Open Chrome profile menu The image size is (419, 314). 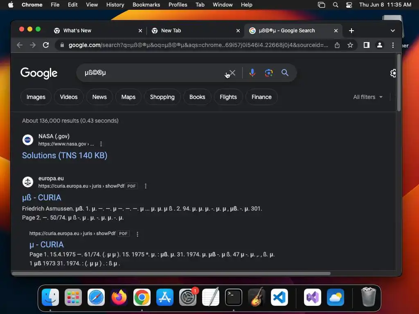379,45
